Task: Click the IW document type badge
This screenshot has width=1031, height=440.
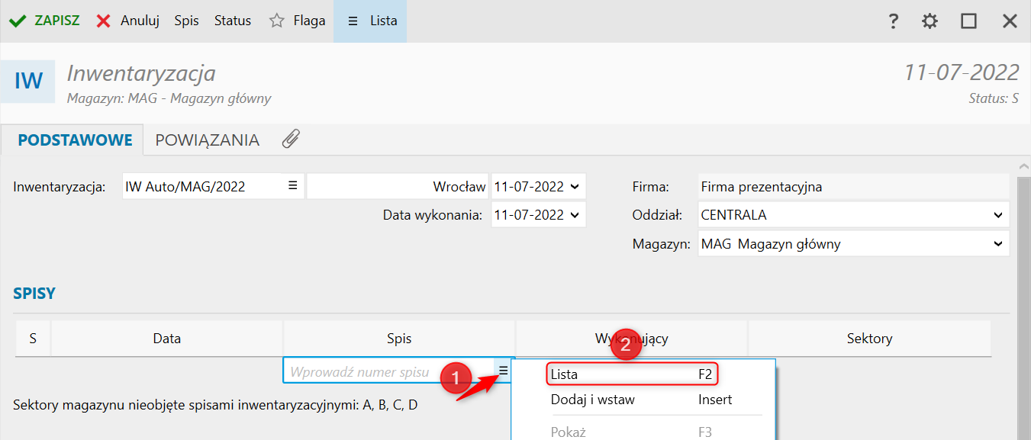Action: pyautogui.click(x=28, y=81)
